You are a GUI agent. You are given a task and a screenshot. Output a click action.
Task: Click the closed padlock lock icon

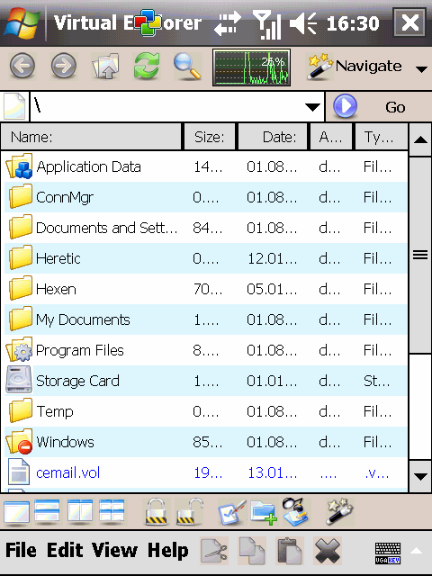(x=156, y=511)
